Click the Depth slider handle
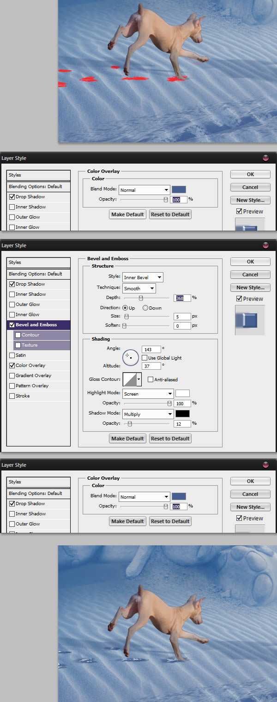 pyautogui.click(x=141, y=298)
